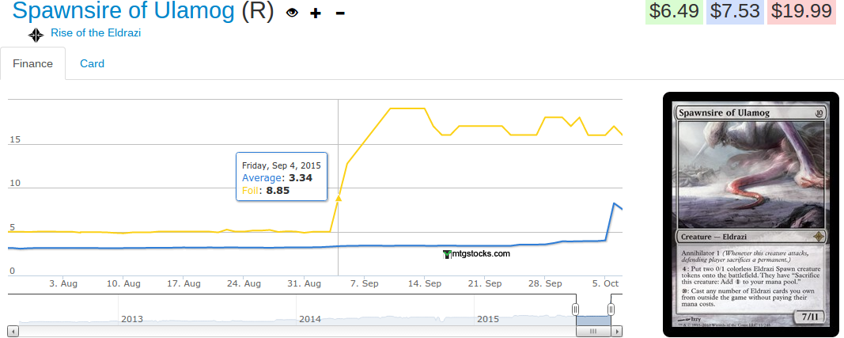
Task: Click the 5. Oct axis label
Action: (x=604, y=283)
